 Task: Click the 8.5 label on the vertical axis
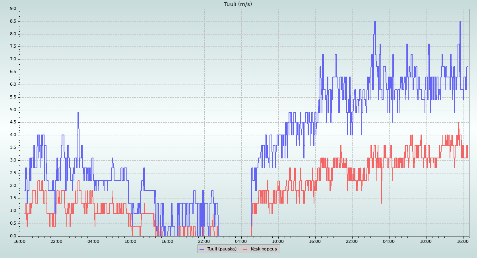point(13,21)
